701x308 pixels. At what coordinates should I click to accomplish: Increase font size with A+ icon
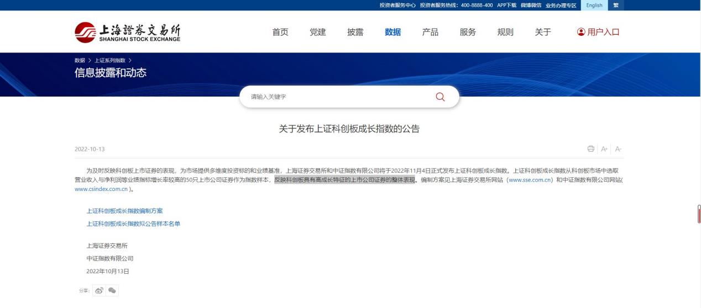(604, 149)
